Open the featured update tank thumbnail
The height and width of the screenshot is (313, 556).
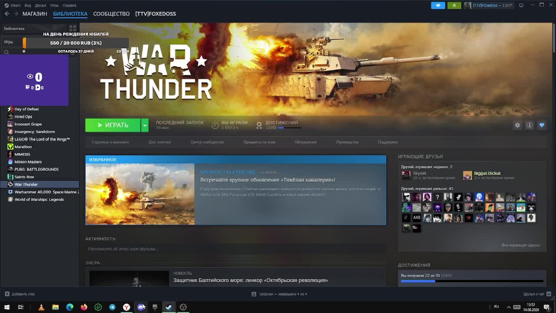tap(140, 194)
